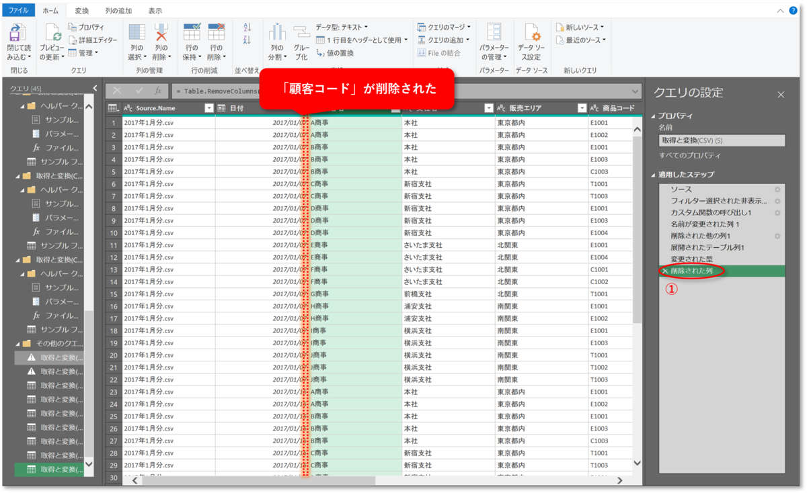Click the gear beside the ソース step
Screen dimensions: 807x493
(x=777, y=189)
